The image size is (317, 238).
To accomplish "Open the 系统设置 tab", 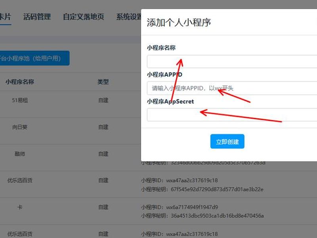I will pyautogui.click(x=129, y=17).
